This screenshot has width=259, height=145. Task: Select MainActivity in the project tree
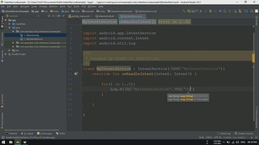[32, 35]
